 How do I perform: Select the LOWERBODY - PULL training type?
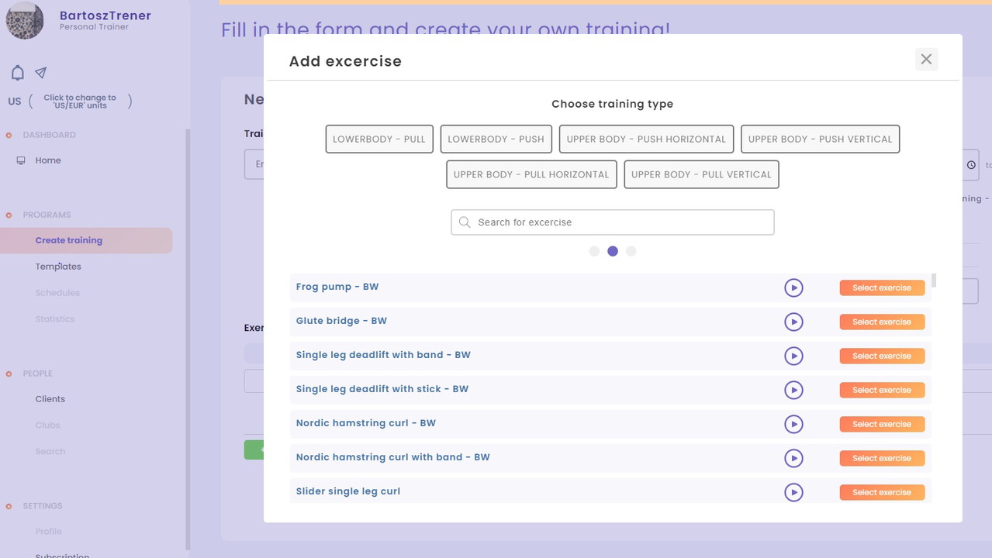click(379, 139)
